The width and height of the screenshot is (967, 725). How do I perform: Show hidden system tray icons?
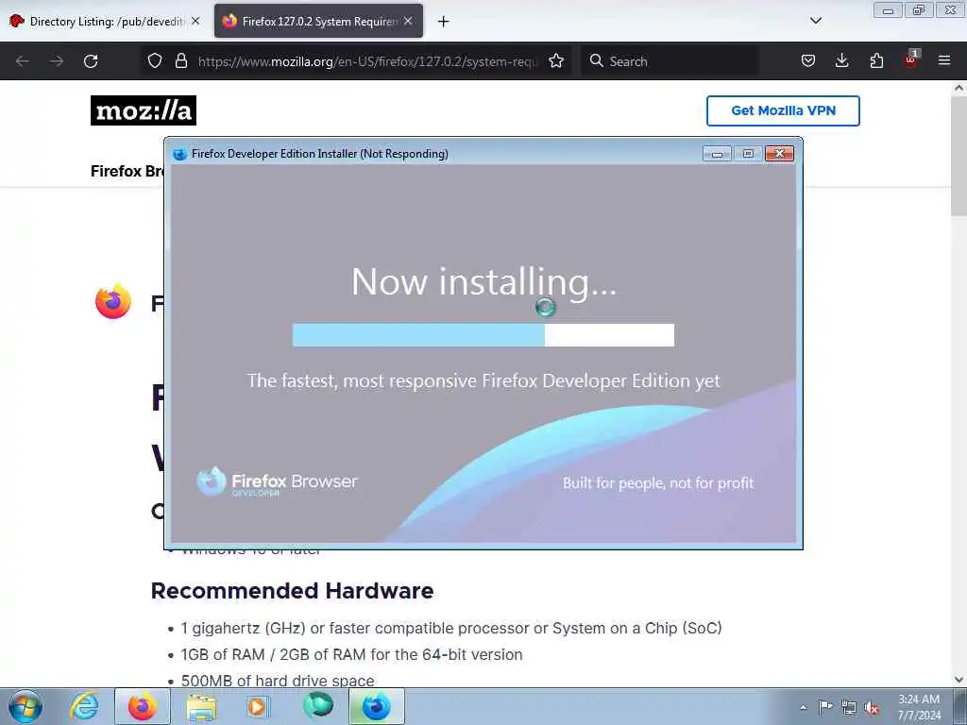(x=803, y=707)
